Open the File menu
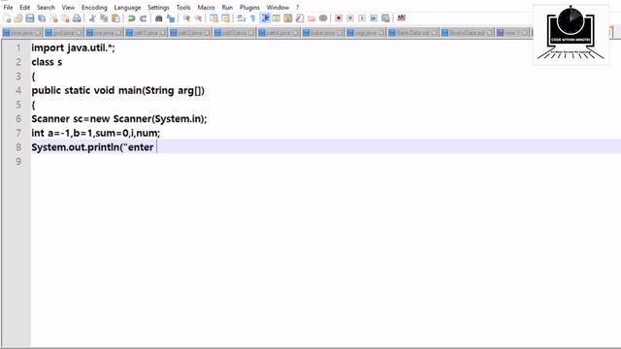The width and height of the screenshot is (621, 349). pyautogui.click(x=8, y=8)
